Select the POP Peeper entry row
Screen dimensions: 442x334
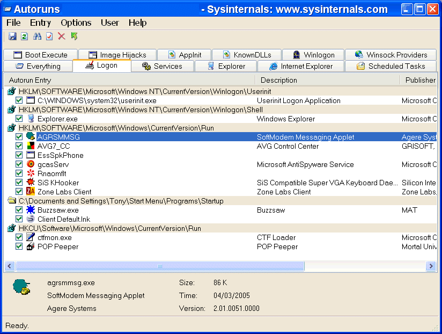point(222,246)
